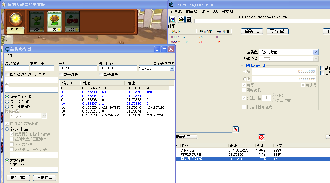
Task: Open the process selector icon in Cheat Engine
Action: pyautogui.click(x=173, y=20)
